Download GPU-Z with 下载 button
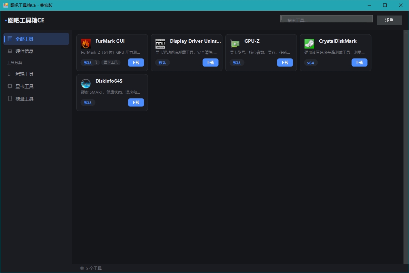409x273 pixels. [x=285, y=63]
